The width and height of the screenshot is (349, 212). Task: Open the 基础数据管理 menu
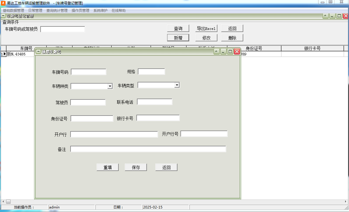[14, 10]
